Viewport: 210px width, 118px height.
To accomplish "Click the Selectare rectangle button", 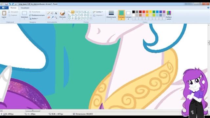I will [x=24, y=14].
